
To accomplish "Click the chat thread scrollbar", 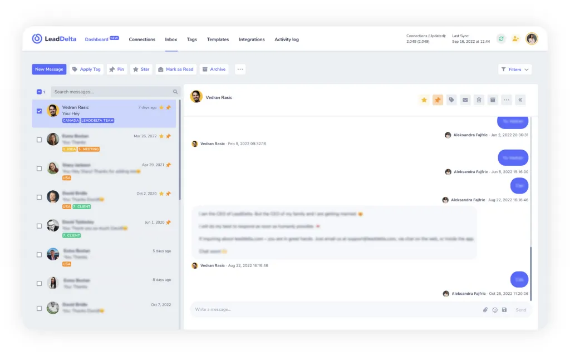I will coord(530,273).
